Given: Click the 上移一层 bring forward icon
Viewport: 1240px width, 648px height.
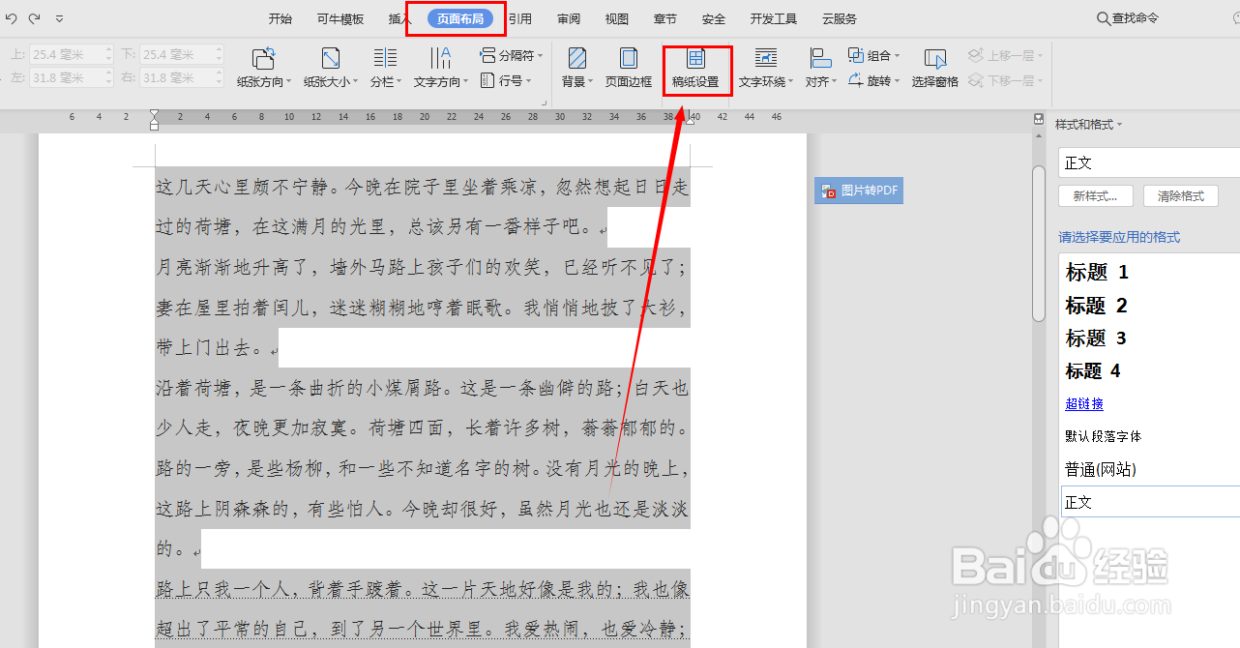Looking at the screenshot, I should tap(976, 55).
